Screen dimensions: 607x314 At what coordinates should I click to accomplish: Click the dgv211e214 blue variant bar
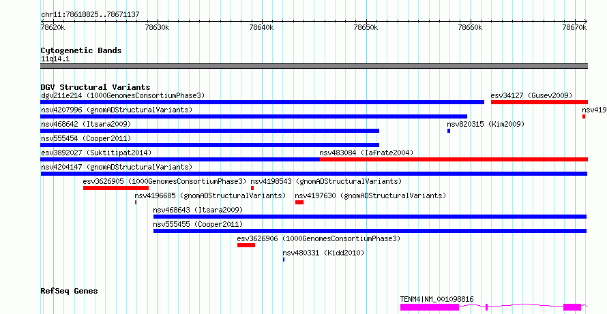click(x=262, y=102)
